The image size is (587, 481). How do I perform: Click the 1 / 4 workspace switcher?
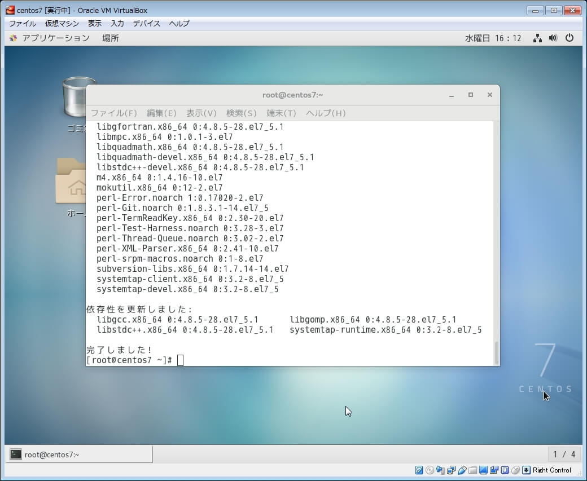coord(564,454)
